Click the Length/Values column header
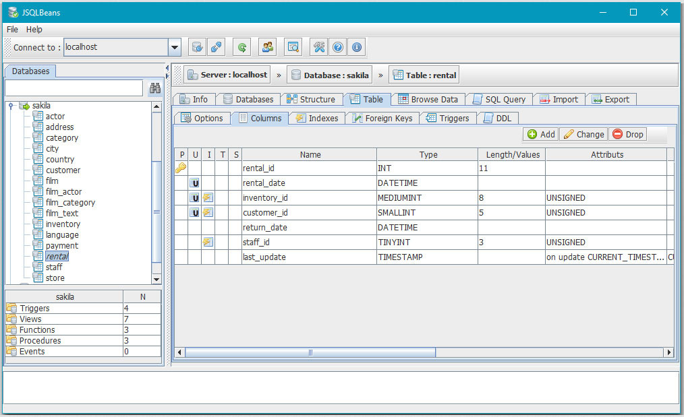Screen dimensions: 684x417 coord(512,155)
